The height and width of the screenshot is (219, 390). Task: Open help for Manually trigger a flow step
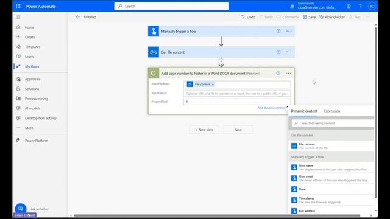(x=278, y=31)
